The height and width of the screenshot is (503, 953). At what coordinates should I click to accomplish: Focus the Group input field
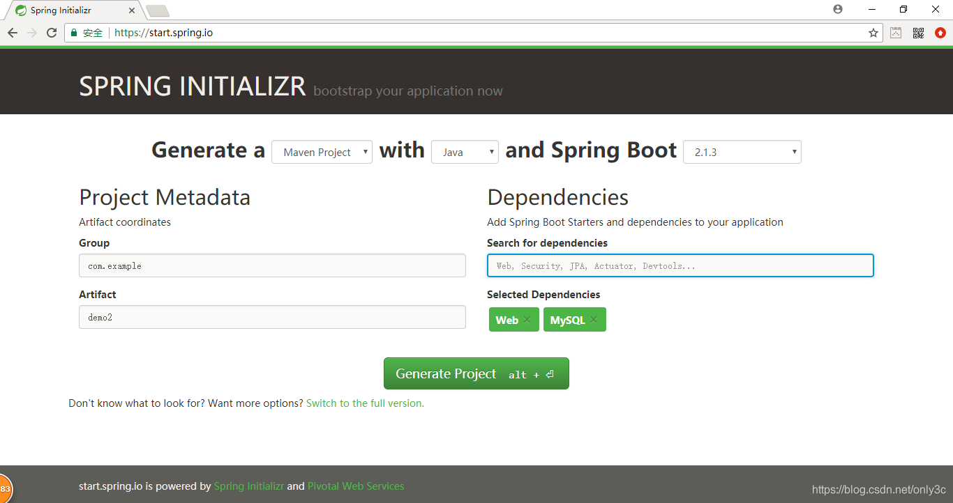tap(272, 265)
